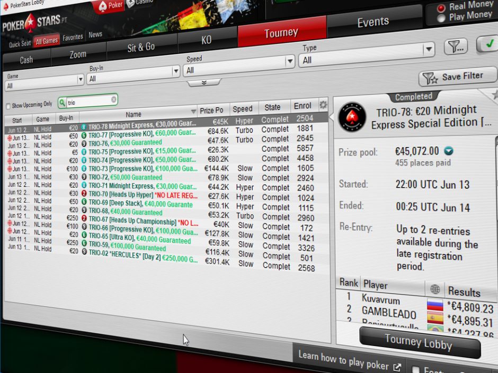Click the globe icon in the results header
Image resolution: width=498 pixels, height=373 pixels.
(x=435, y=289)
